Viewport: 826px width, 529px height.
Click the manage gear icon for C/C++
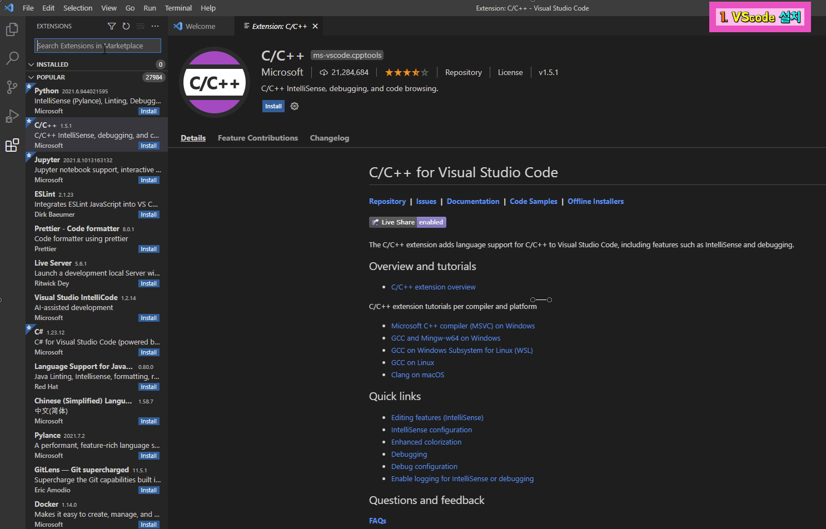[295, 106]
